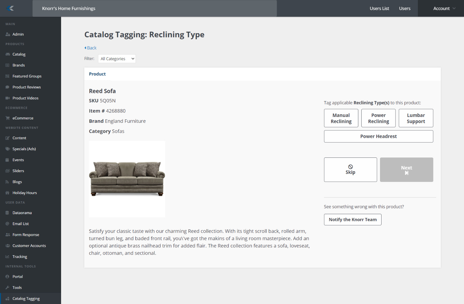Toggle the Power Reclining tag
The height and width of the screenshot is (304, 464).
tap(378, 118)
